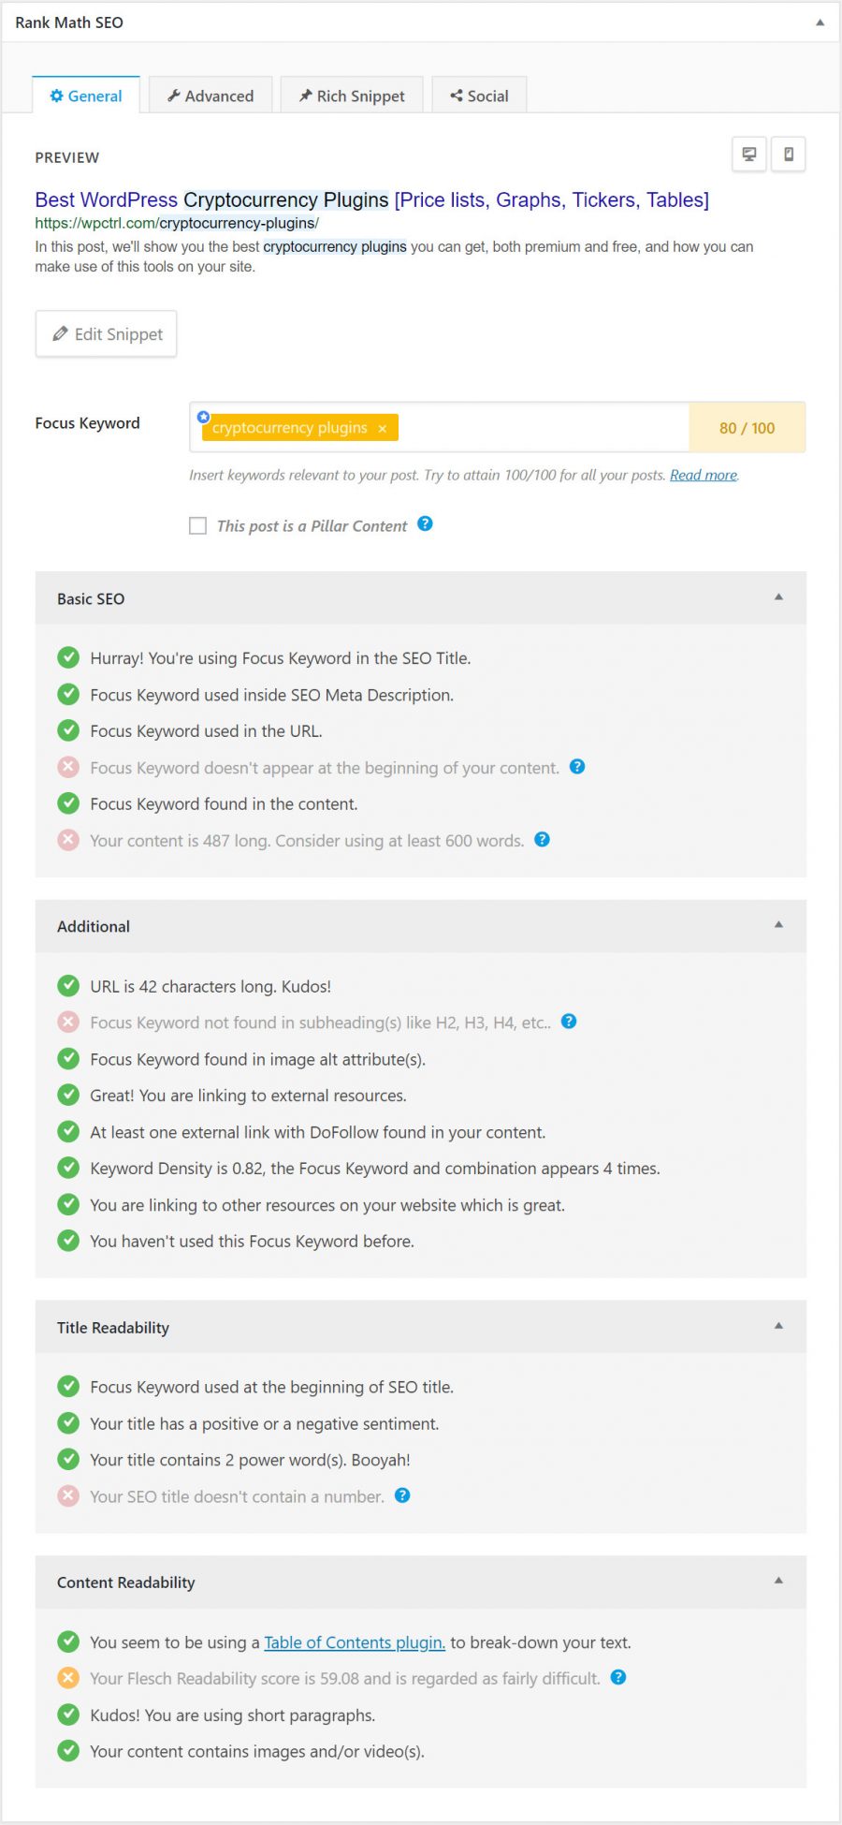Switch to the Rich Snippet tab
842x1825 pixels.
click(x=352, y=96)
